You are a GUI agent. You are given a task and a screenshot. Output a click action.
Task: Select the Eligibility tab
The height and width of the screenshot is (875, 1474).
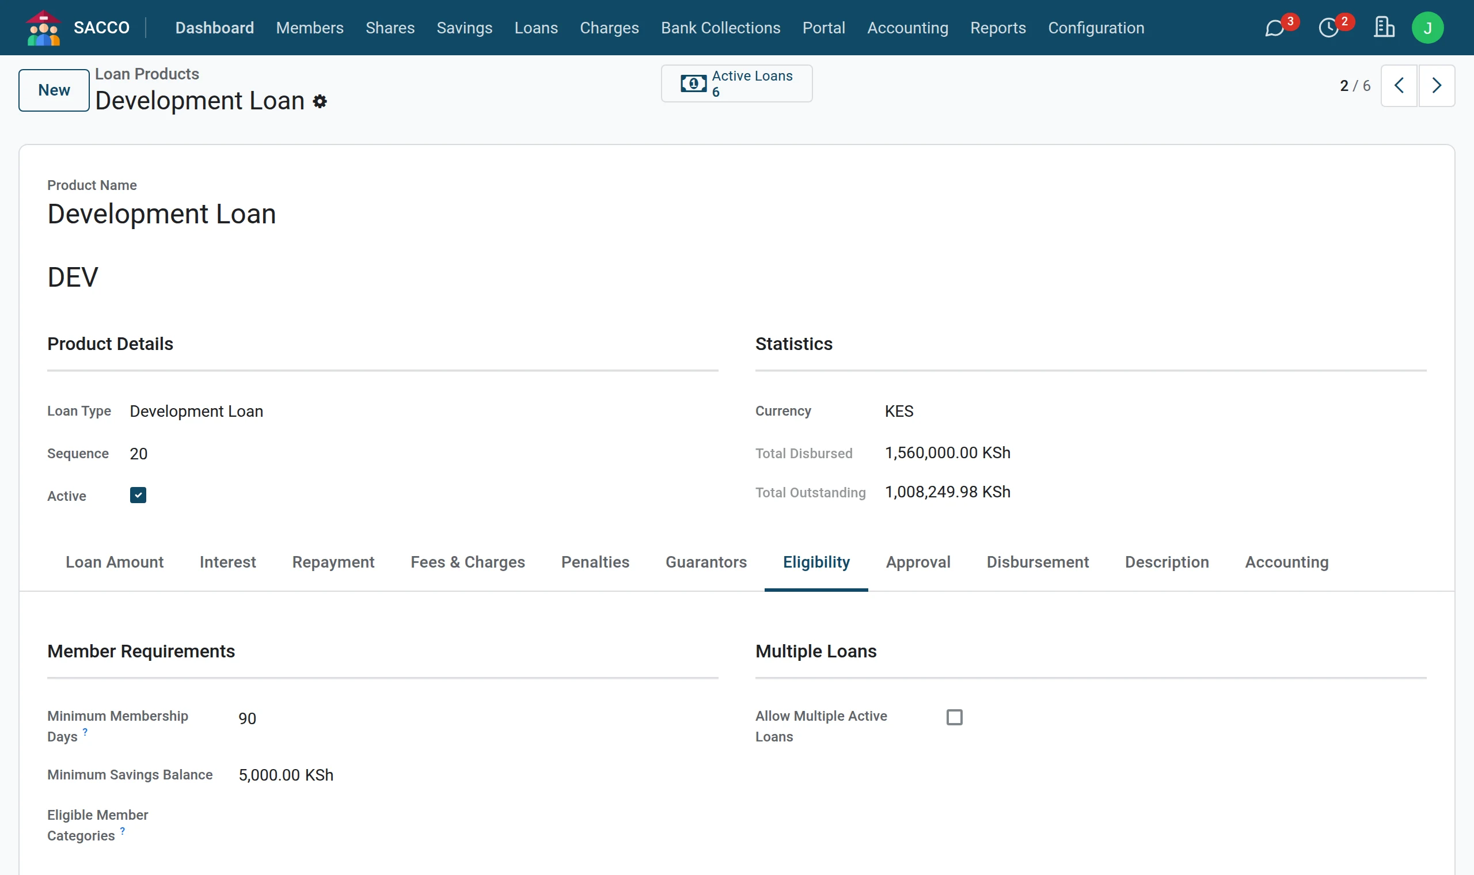[x=816, y=562]
